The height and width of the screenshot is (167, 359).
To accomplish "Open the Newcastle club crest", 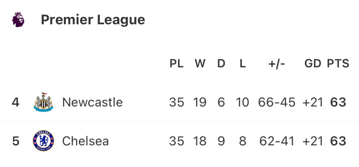I will [43, 102].
